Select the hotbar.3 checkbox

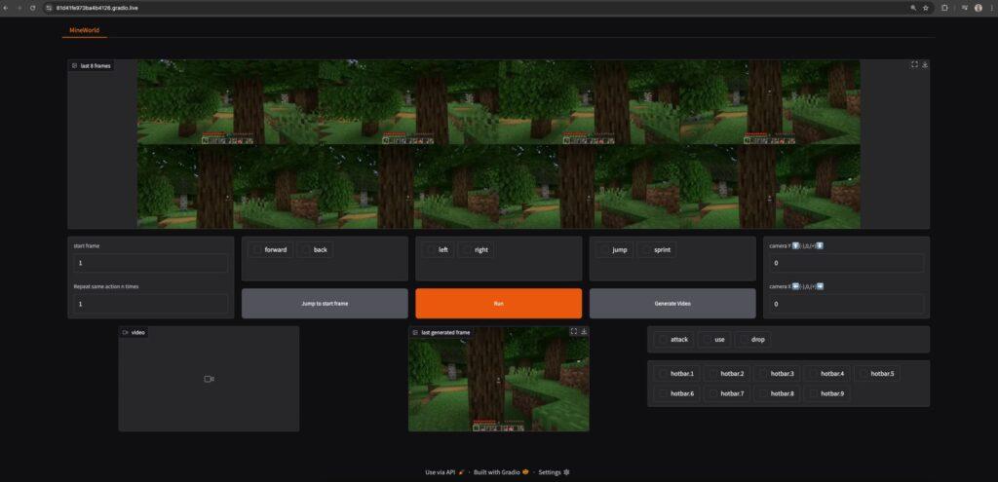tap(762, 374)
